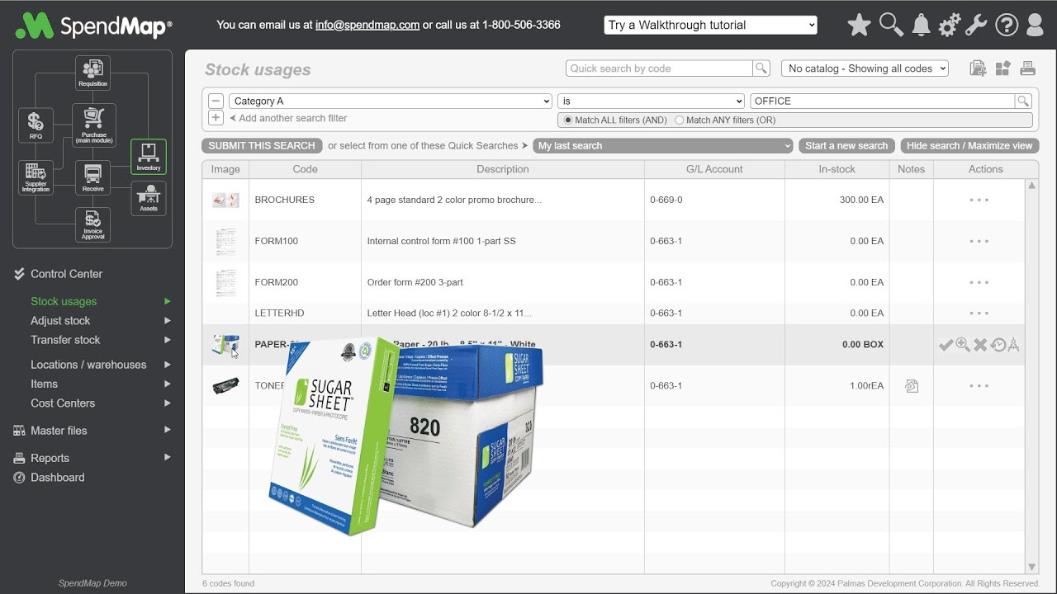Screen dimensions: 1057x594
Task: Open the Supplier Integration module icon
Action: [36, 177]
